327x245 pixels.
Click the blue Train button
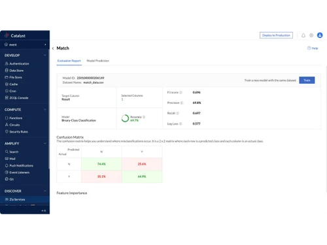coord(307,80)
